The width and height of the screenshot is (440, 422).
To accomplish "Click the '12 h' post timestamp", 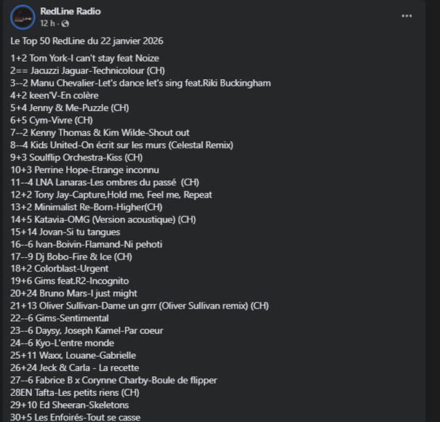I will [48, 23].
